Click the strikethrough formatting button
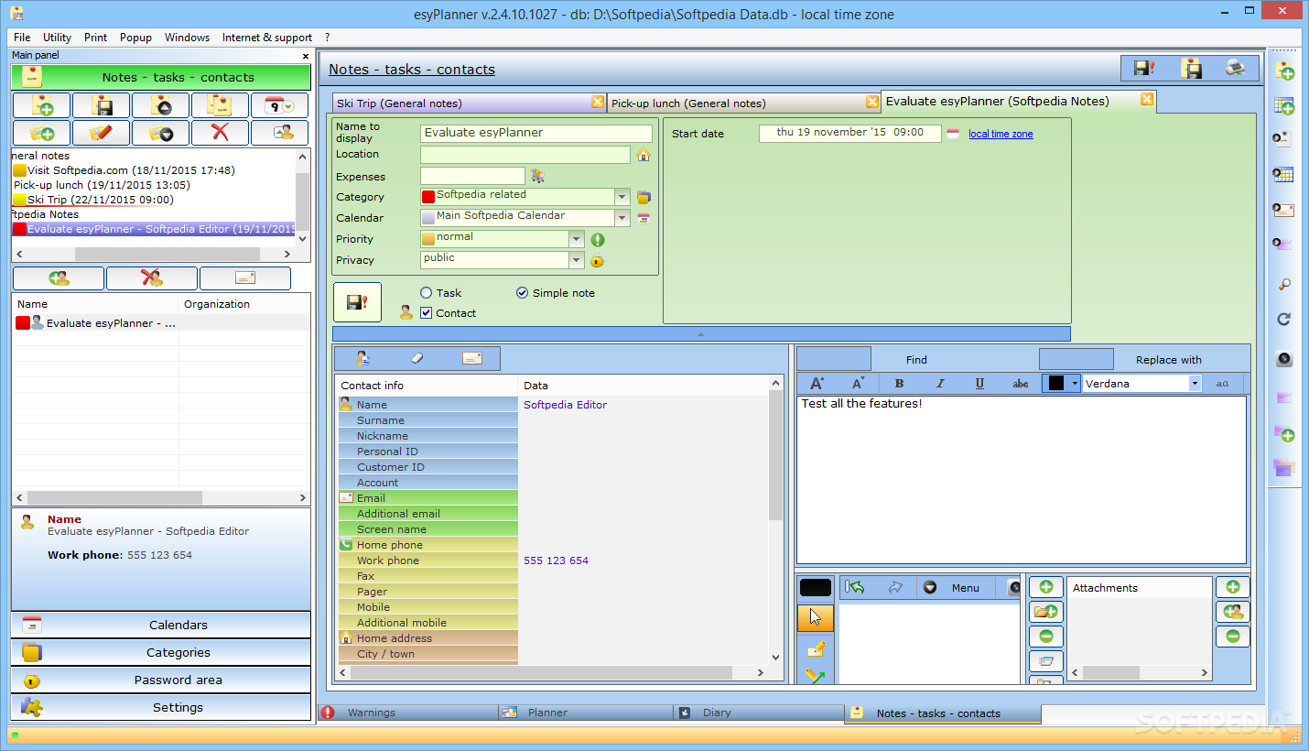The width and height of the screenshot is (1309, 751). tap(1021, 384)
